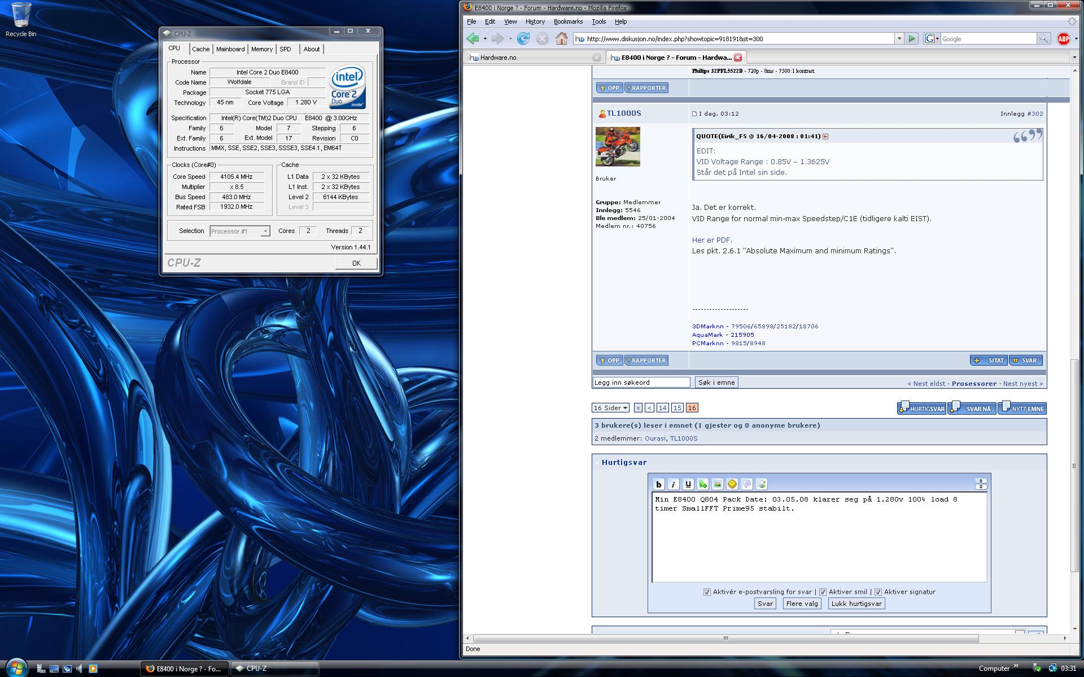
Task: Open the 'Her er PDF.' link
Action: point(712,240)
